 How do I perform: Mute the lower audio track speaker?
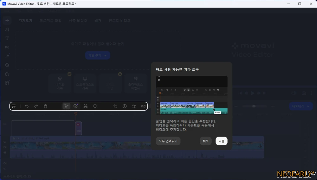coord(5,163)
